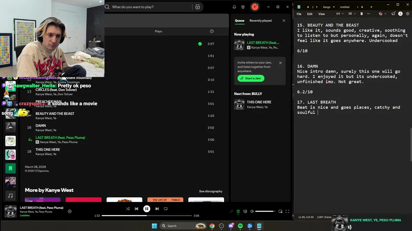This screenshot has width=412, height=231.
Task: Open the Lyrics microphone icon
Action: point(231,211)
